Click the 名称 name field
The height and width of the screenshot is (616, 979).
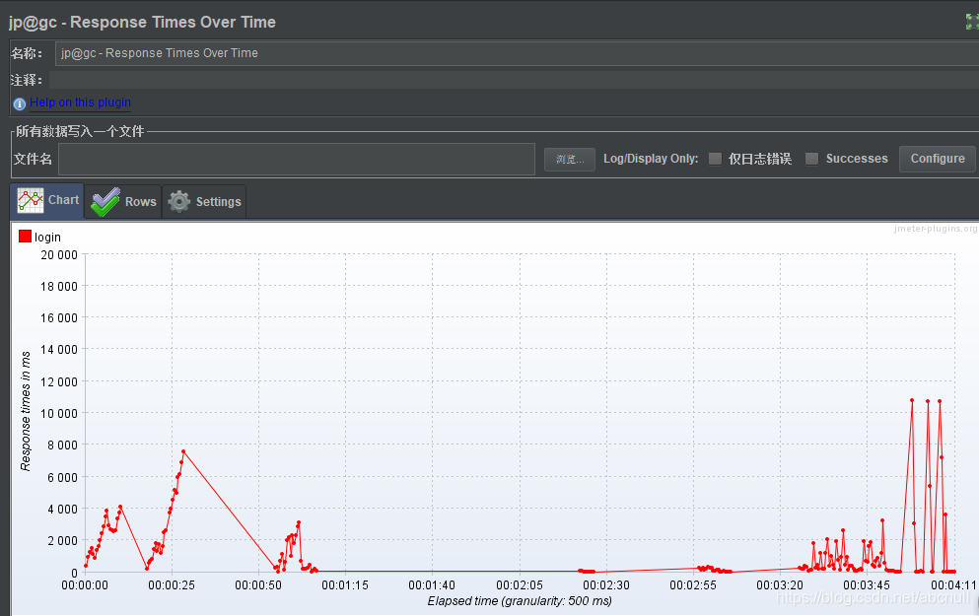pos(517,53)
